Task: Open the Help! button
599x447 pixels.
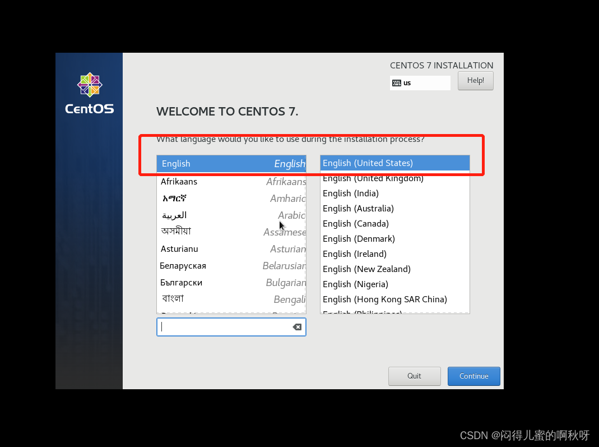Action: [476, 81]
